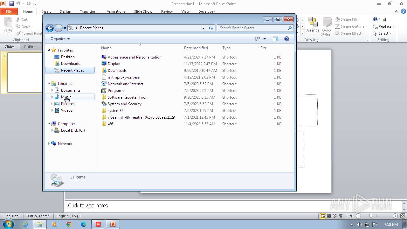Select the Display shortcut icon
The height and width of the screenshot is (229, 407).
[x=104, y=64]
